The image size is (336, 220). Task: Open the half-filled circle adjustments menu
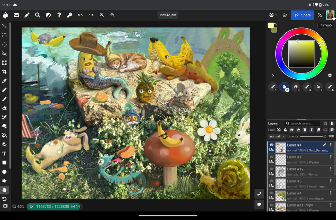tap(48, 15)
